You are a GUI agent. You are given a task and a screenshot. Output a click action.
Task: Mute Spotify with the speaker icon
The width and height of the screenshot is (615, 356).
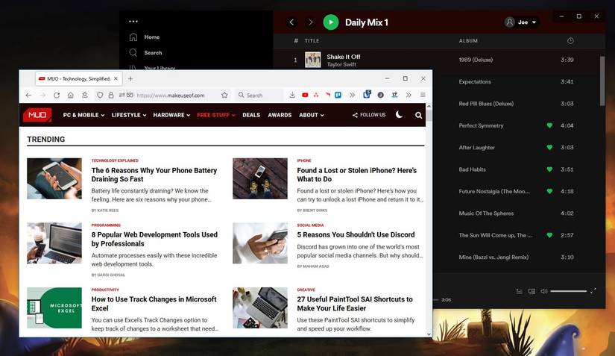tap(544, 291)
